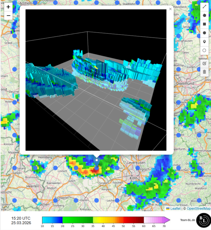Select the circle marker tool

pos(205,51)
